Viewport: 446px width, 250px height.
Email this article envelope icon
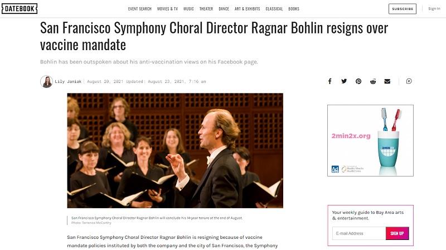click(x=387, y=81)
